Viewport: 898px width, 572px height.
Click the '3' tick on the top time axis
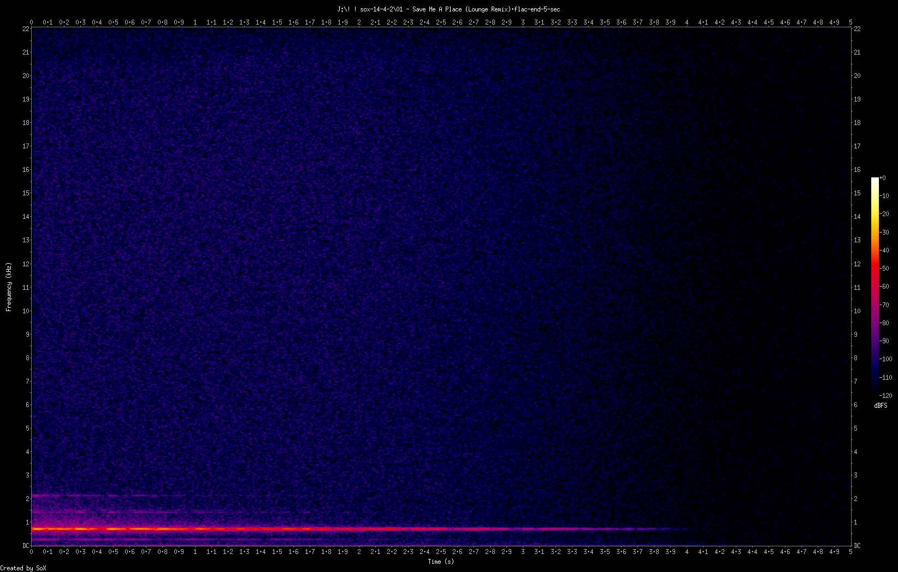click(x=523, y=22)
